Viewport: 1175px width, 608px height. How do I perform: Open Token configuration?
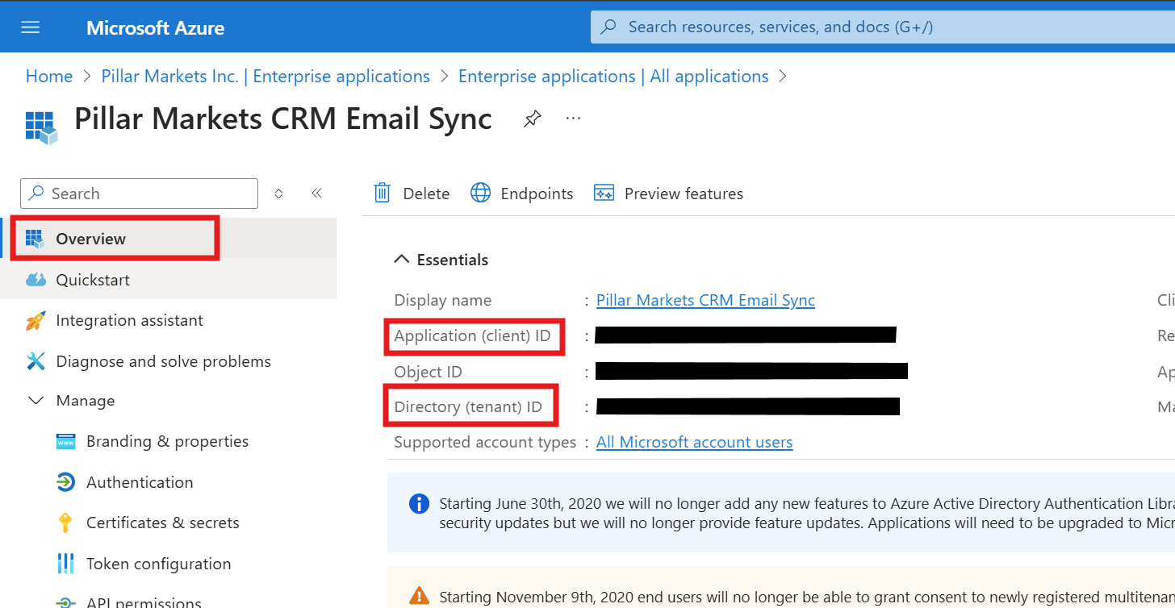coord(158,563)
